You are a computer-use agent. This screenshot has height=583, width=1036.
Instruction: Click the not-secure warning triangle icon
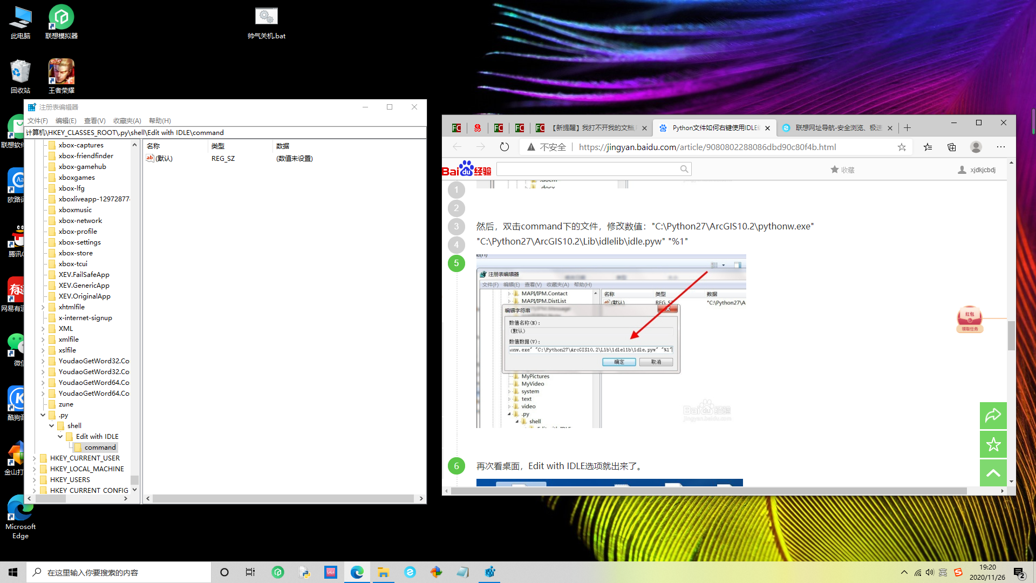click(531, 147)
